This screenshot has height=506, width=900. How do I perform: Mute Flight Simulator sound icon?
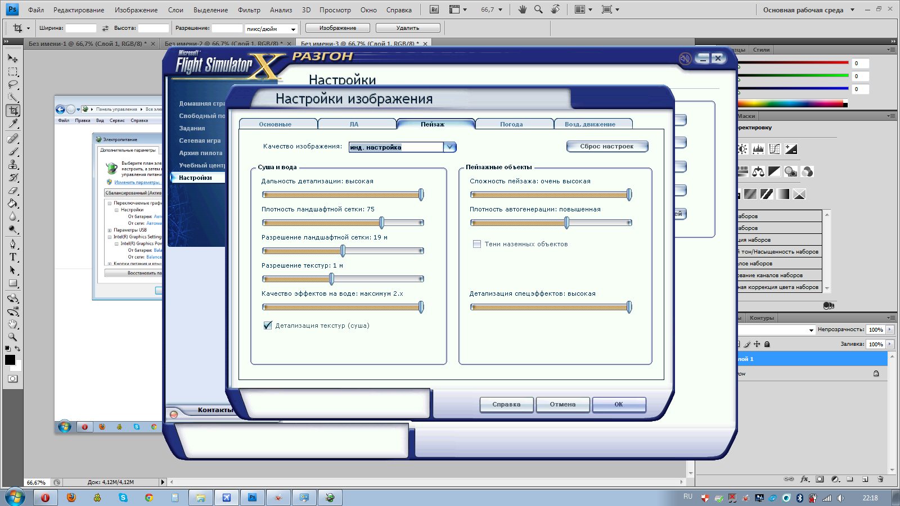pos(685,58)
